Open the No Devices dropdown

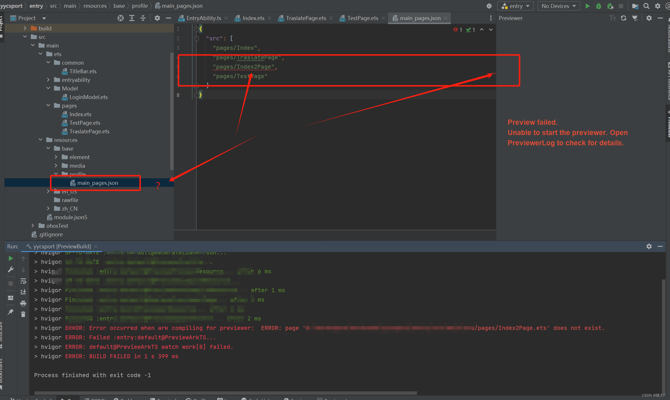(558, 6)
